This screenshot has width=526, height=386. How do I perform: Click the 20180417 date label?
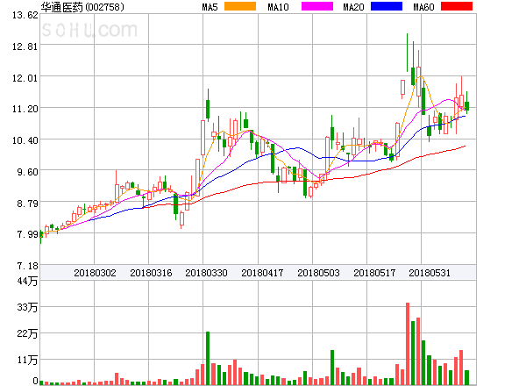(x=262, y=273)
